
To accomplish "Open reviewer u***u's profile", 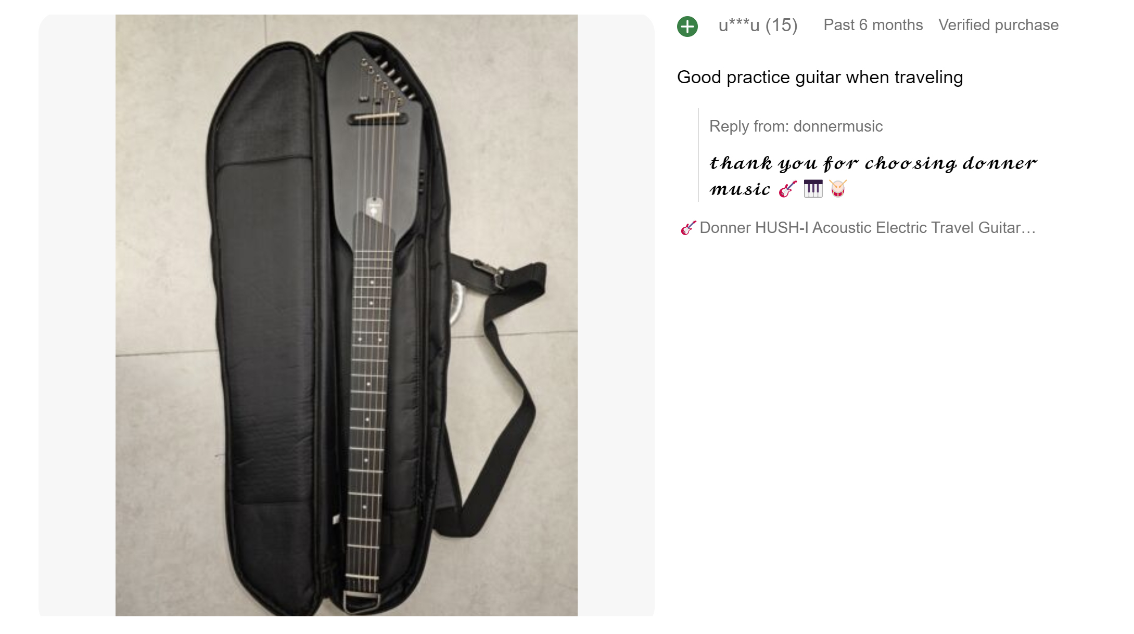I will click(738, 25).
